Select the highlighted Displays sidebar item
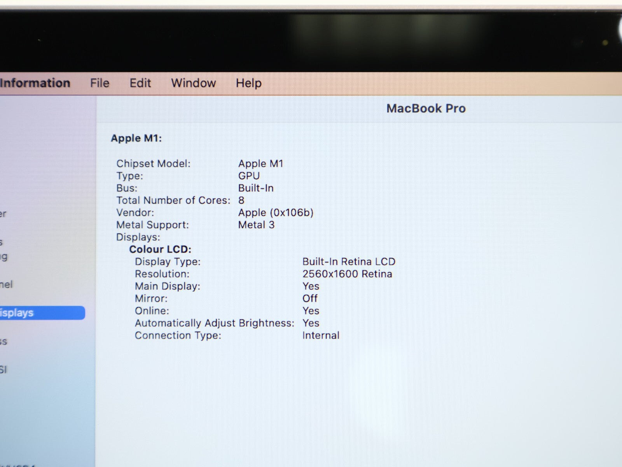Image resolution: width=622 pixels, height=467 pixels. click(x=42, y=313)
